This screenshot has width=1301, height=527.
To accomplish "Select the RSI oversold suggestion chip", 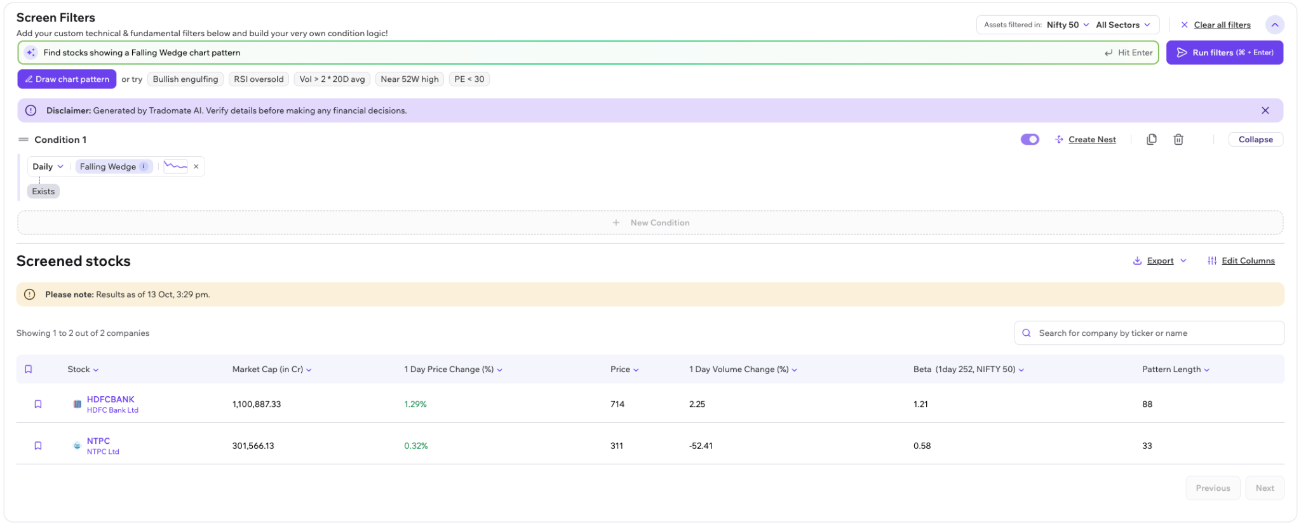I will [x=259, y=79].
